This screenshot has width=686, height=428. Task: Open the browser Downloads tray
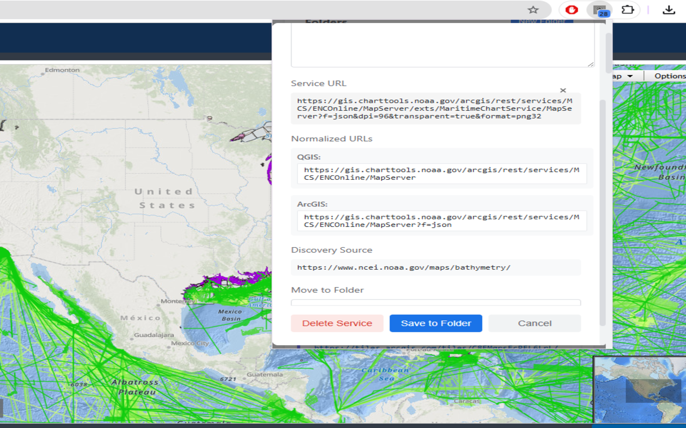click(x=668, y=10)
